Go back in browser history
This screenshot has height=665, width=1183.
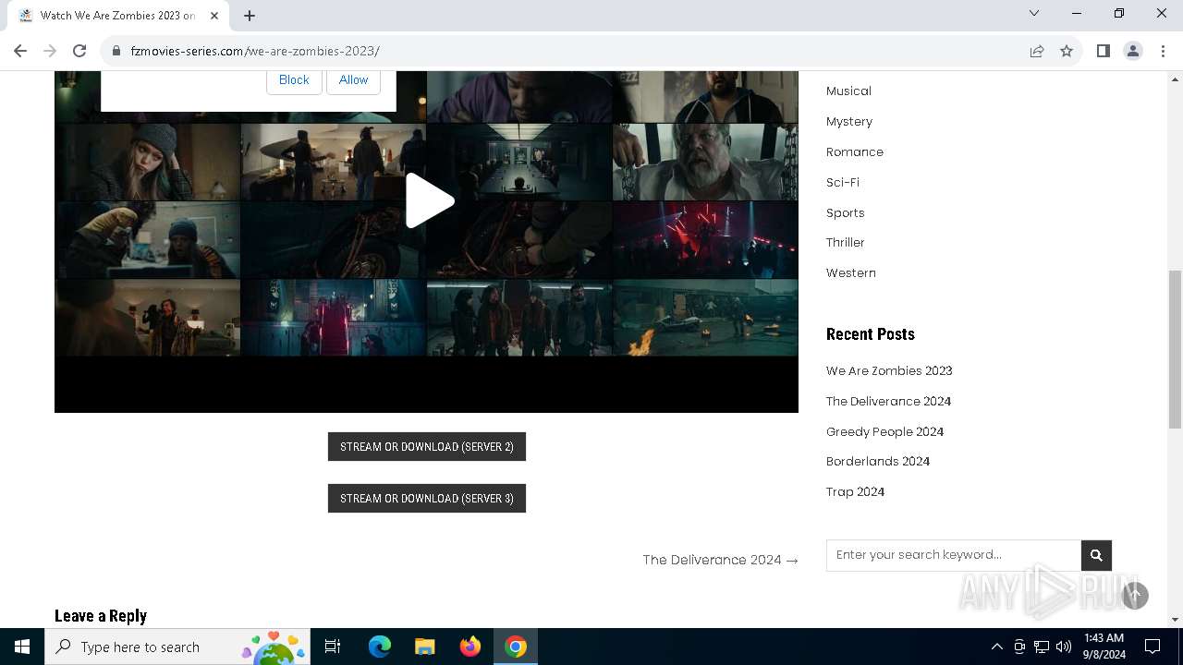point(20,51)
